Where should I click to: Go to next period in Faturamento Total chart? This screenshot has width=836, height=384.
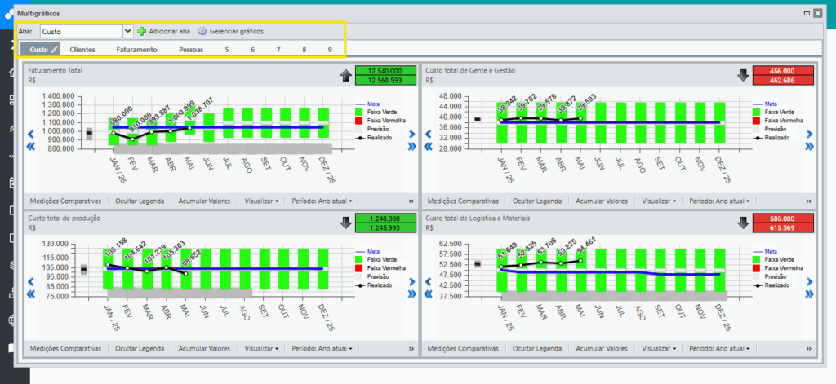tap(411, 135)
